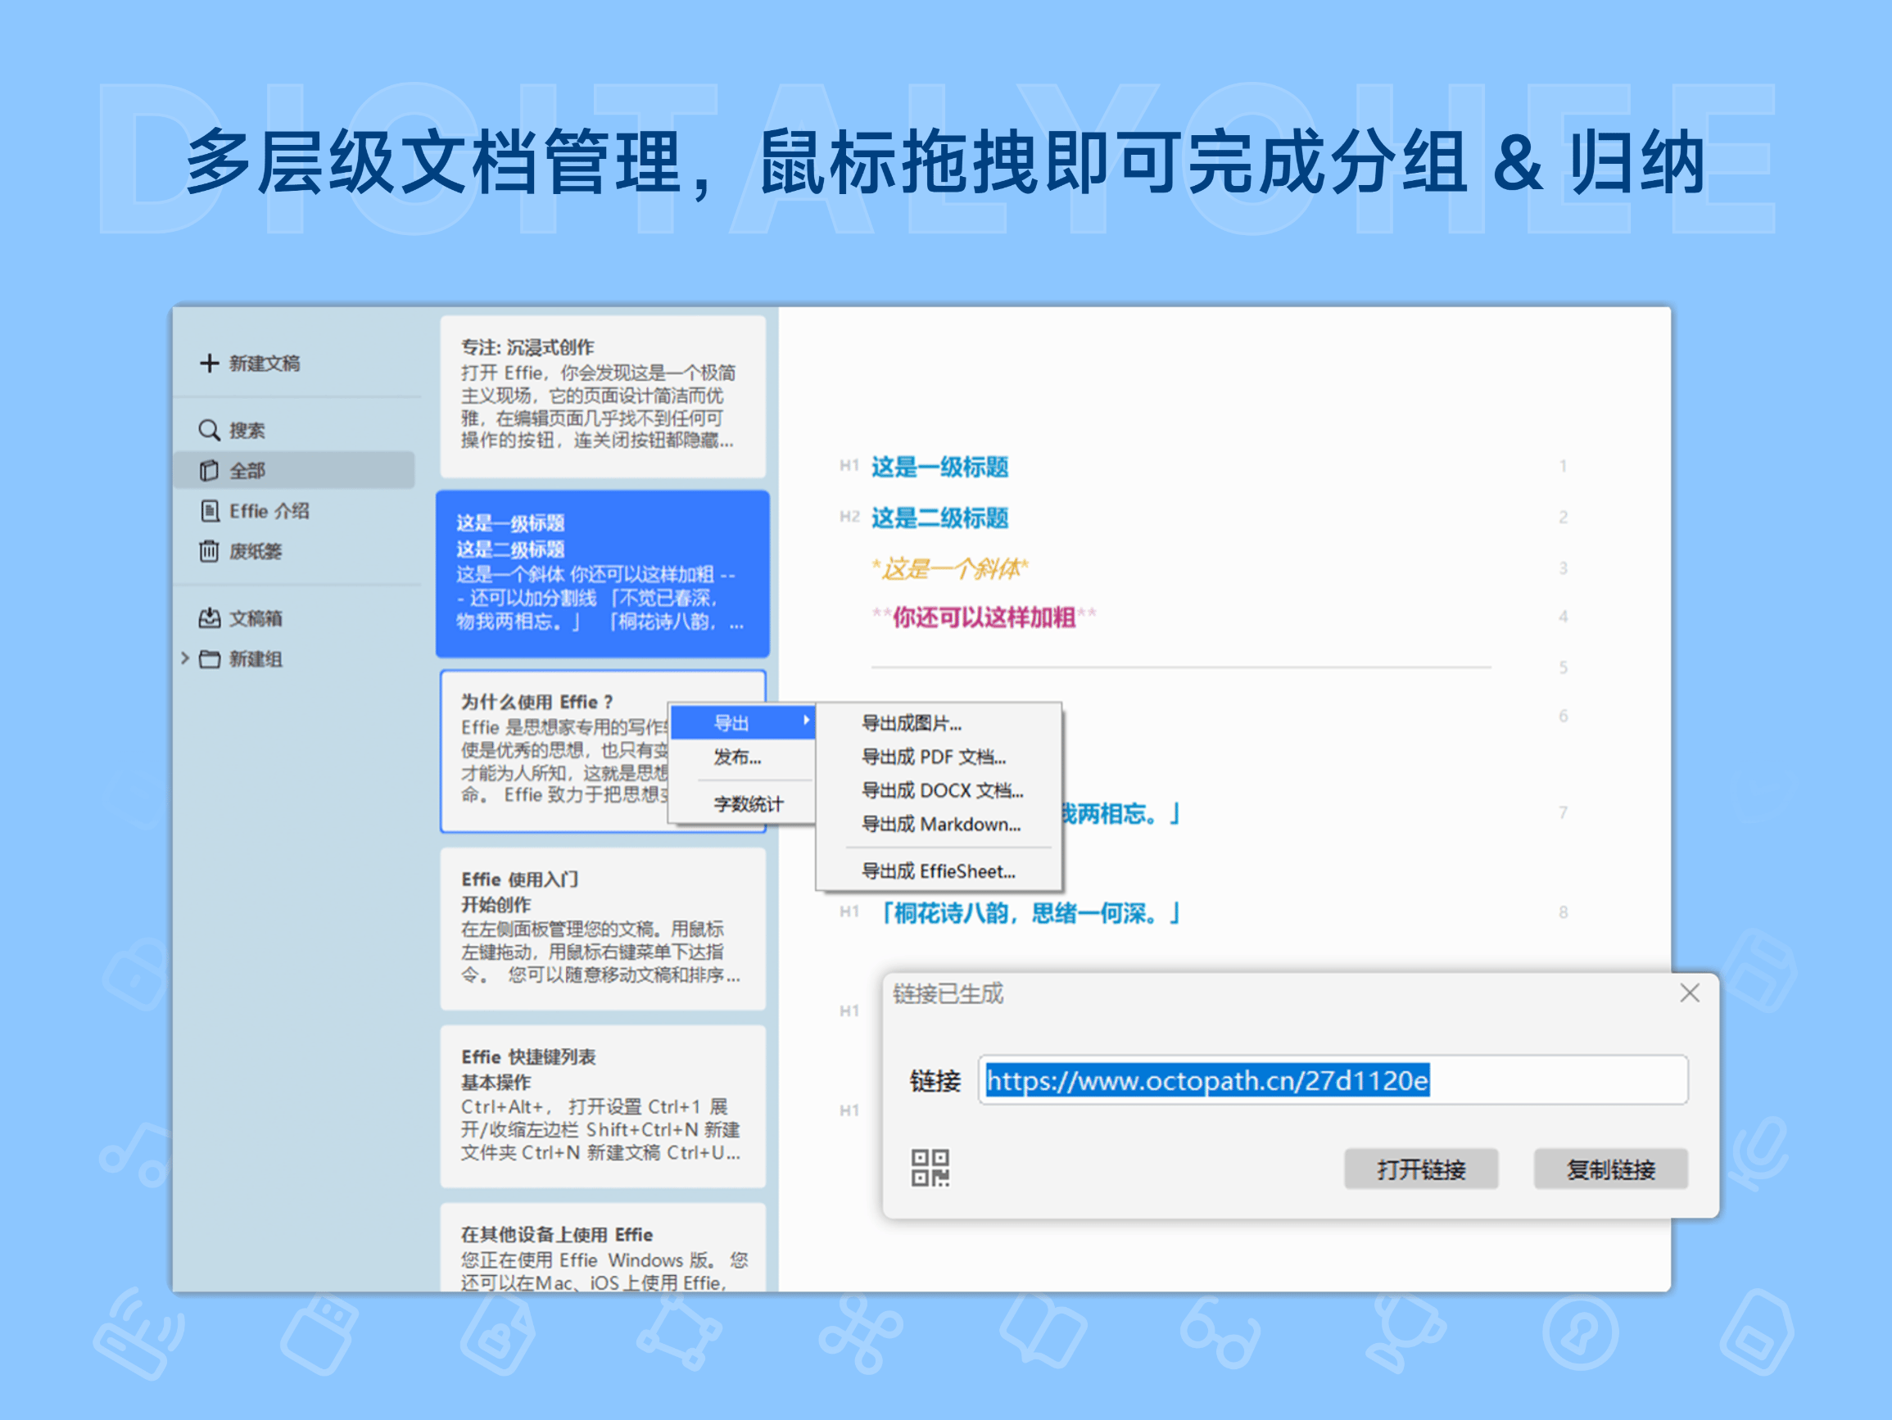Select the 全部 book icon
This screenshot has width=1892, height=1420.
pos(210,469)
